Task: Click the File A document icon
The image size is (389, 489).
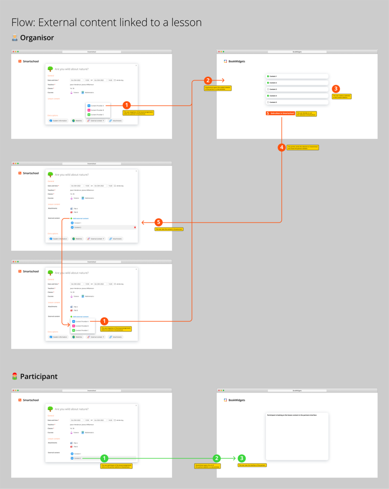Action: coord(71,209)
